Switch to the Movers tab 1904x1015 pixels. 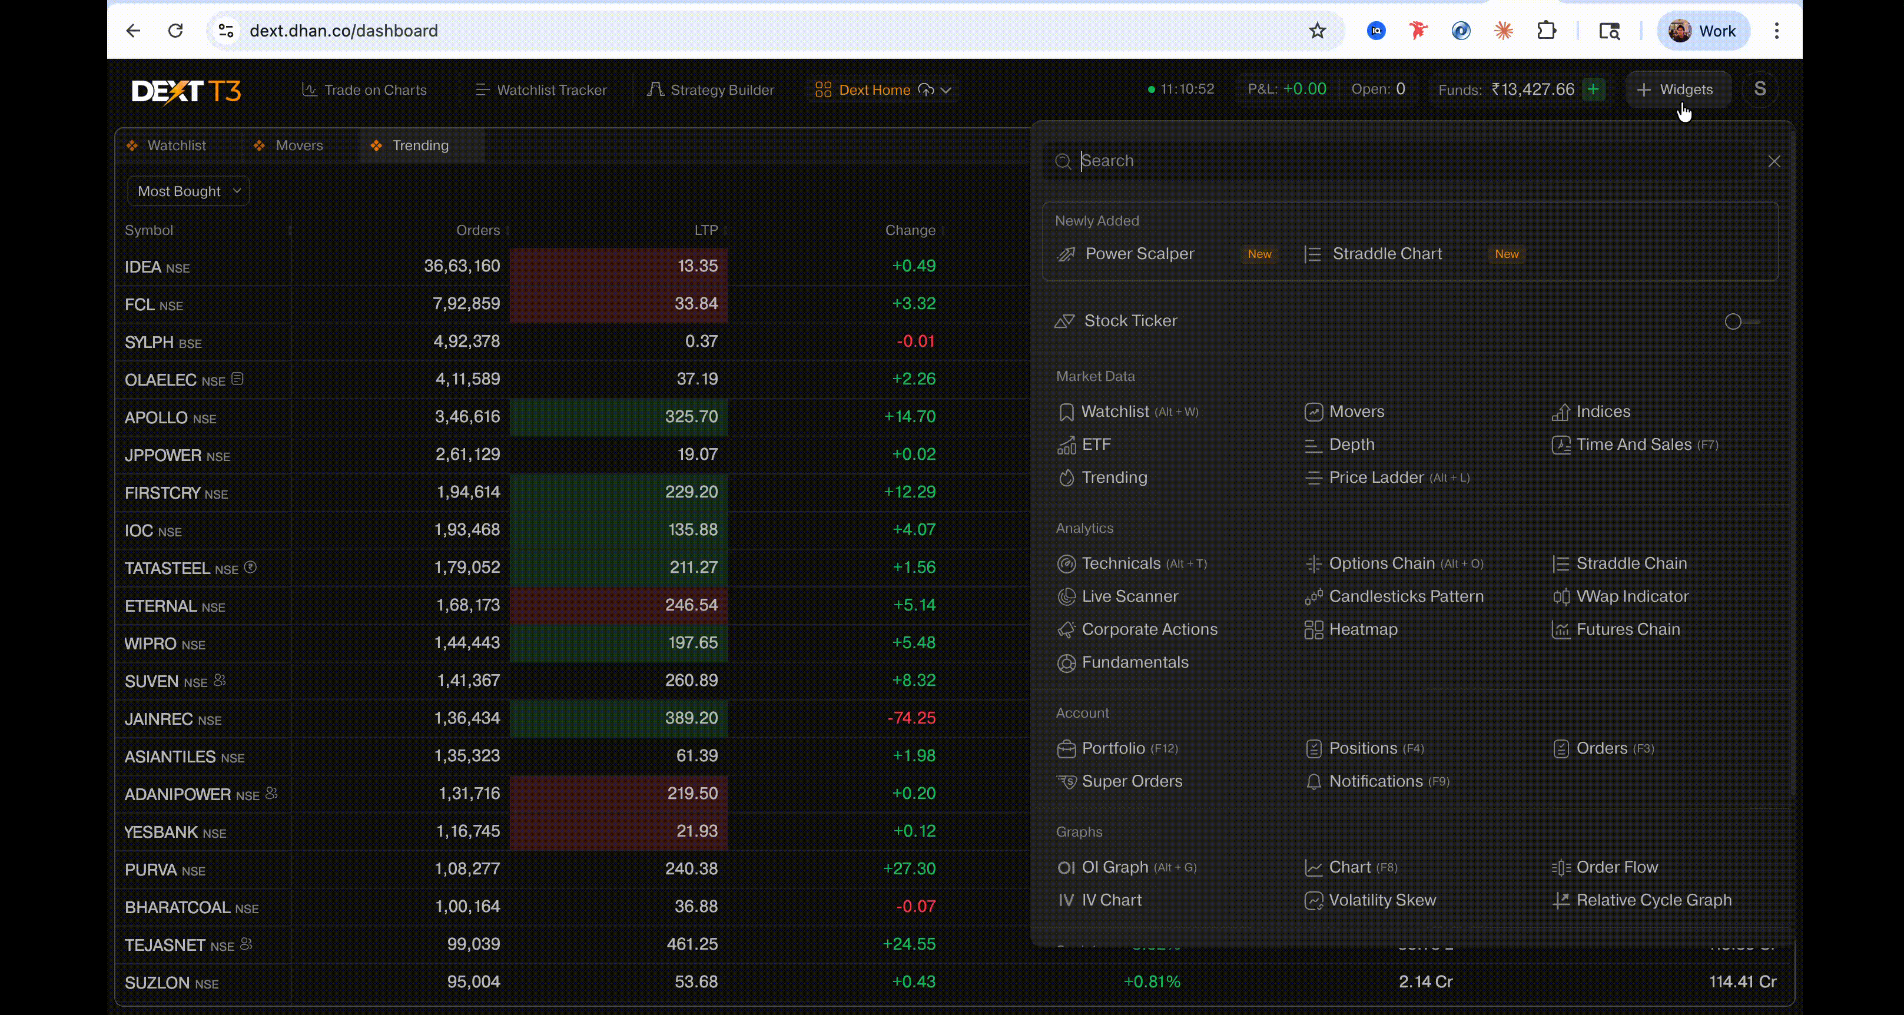(288, 145)
